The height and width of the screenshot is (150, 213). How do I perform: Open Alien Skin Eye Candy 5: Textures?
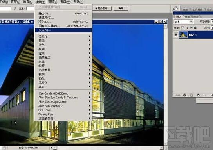63,97
